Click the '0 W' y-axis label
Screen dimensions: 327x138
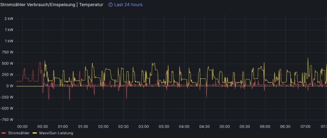click(10, 86)
